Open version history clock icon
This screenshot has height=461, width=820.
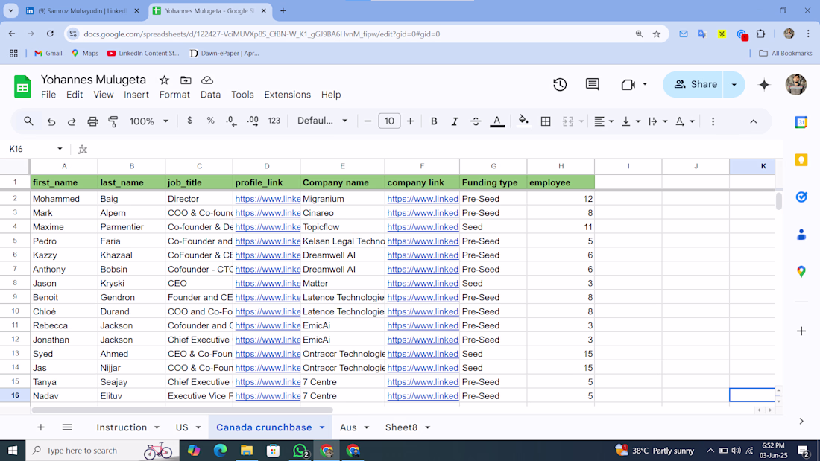[x=560, y=85]
